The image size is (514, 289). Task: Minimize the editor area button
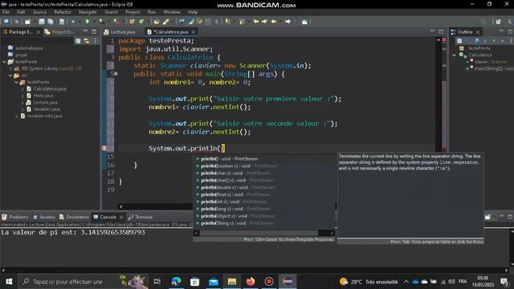click(x=432, y=31)
